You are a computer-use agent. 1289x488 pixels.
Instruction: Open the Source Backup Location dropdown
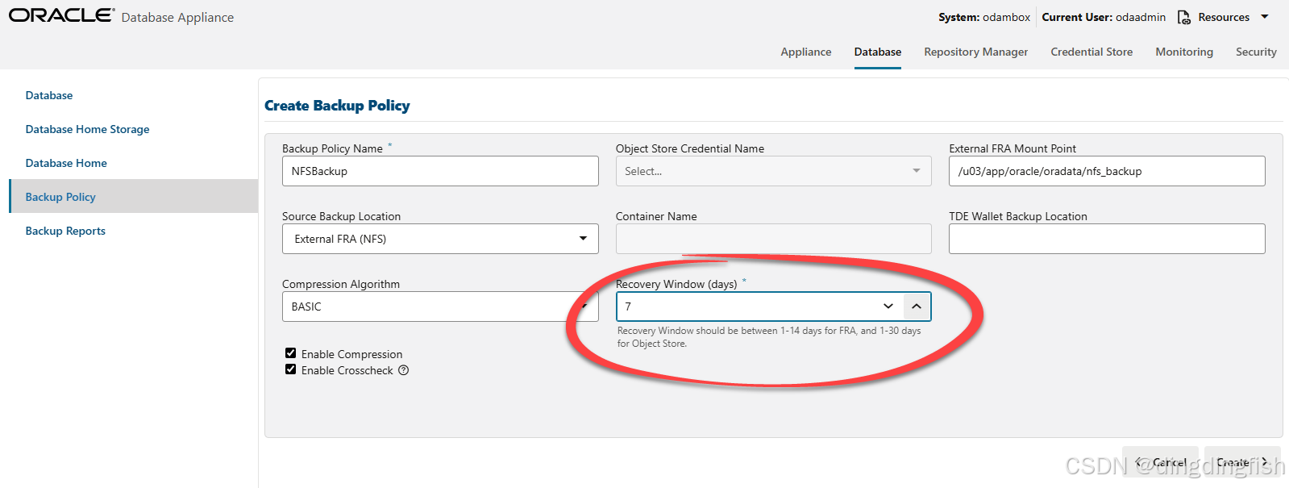440,239
